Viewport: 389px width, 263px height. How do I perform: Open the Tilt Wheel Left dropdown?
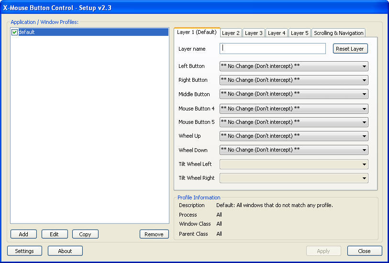tap(294, 164)
